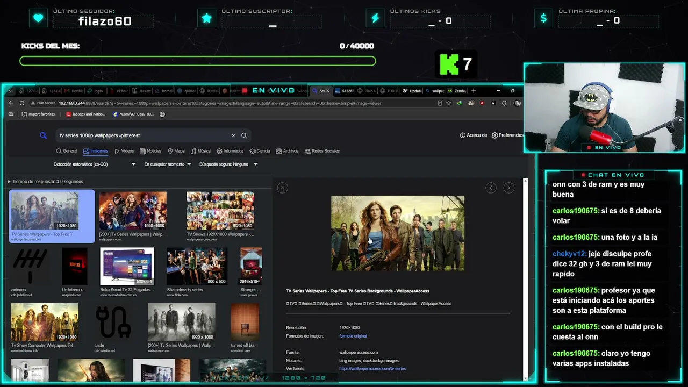Open the Shameless tv series thumbnail

click(197, 267)
